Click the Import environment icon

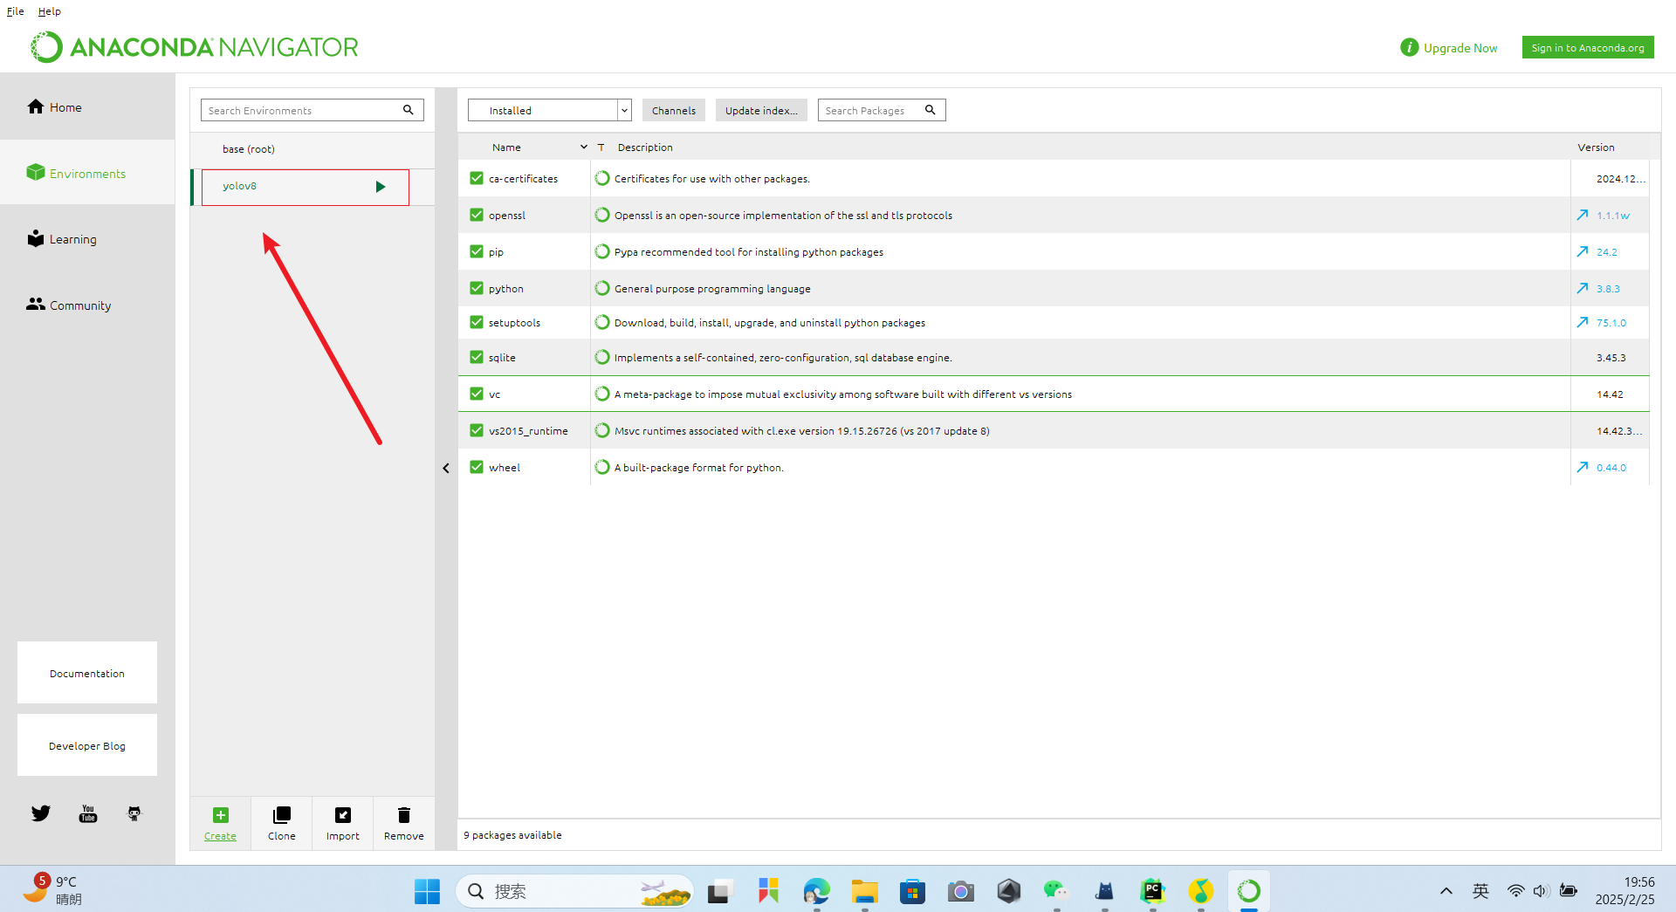coord(343,815)
